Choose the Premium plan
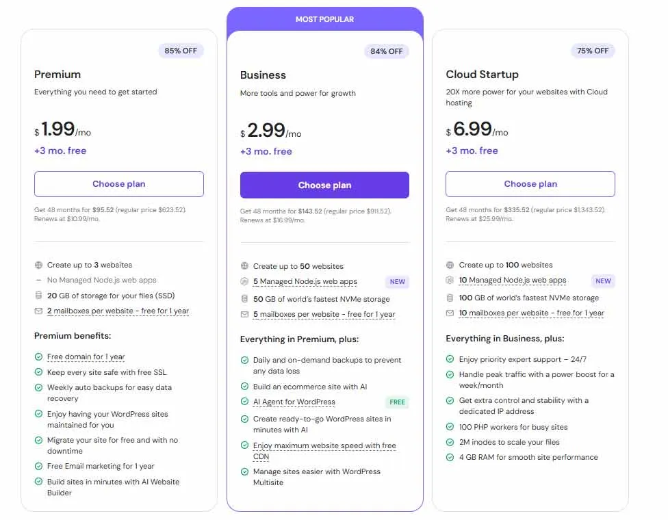 pos(119,184)
